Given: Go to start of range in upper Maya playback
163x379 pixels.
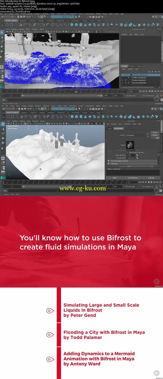Looking at the screenshot, I should point(140,91).
